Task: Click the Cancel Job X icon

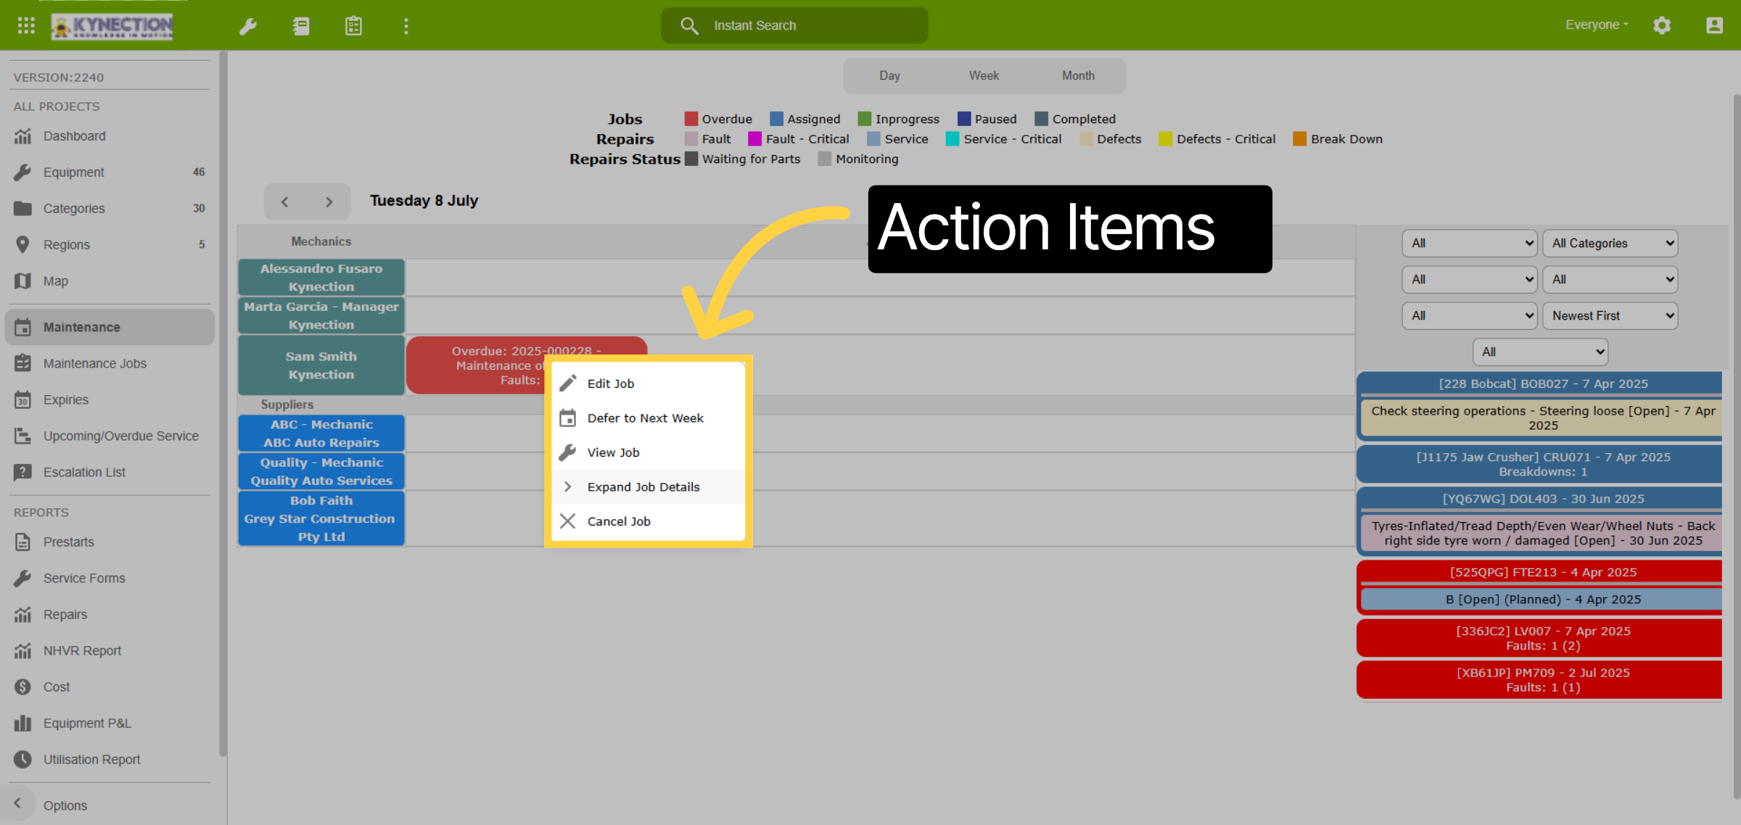Action: (568, 521)
